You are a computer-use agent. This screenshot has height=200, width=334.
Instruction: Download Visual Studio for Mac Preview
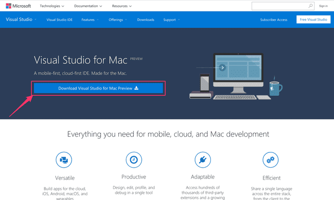pos(98,88)
